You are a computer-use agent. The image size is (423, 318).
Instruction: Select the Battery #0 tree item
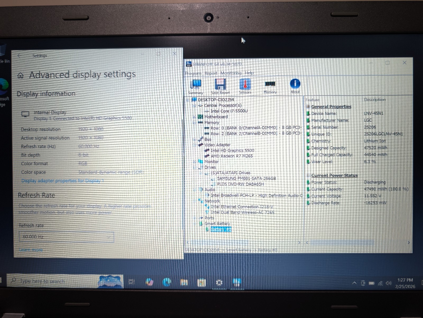[221, 229]
